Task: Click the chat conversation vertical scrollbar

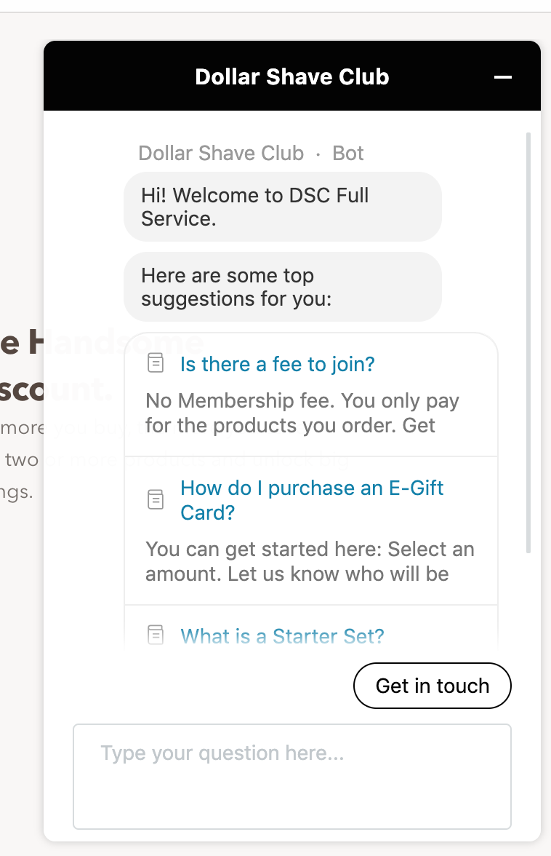Action: (x=528, y=342)
